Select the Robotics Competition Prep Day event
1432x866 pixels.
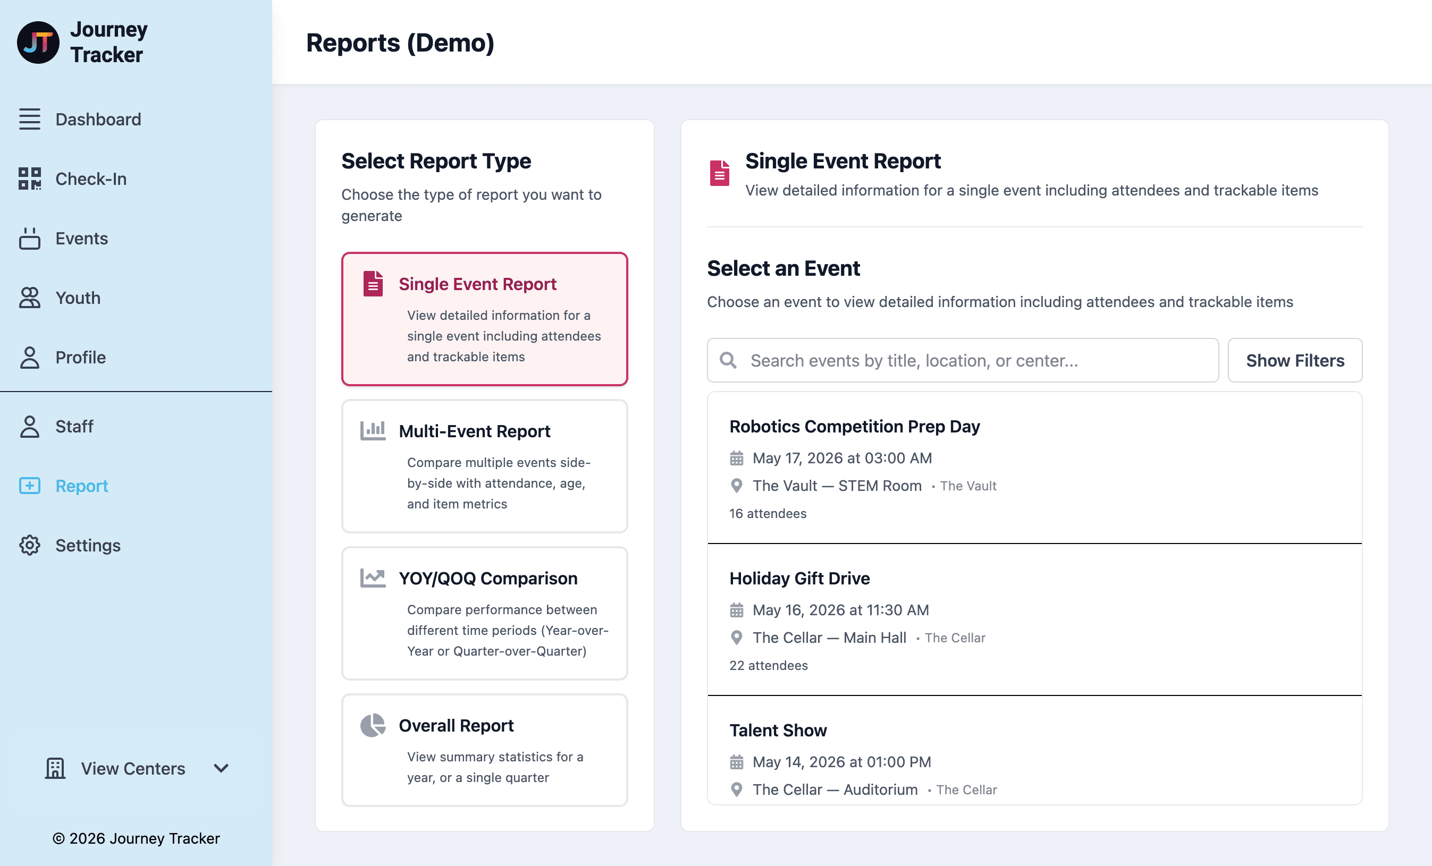[x=1034, y=468]
